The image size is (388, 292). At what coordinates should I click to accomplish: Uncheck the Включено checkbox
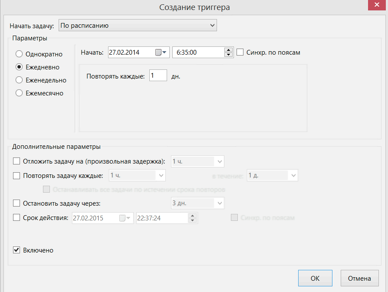point(17,250)
